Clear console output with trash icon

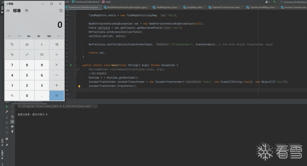pos(12,131)
